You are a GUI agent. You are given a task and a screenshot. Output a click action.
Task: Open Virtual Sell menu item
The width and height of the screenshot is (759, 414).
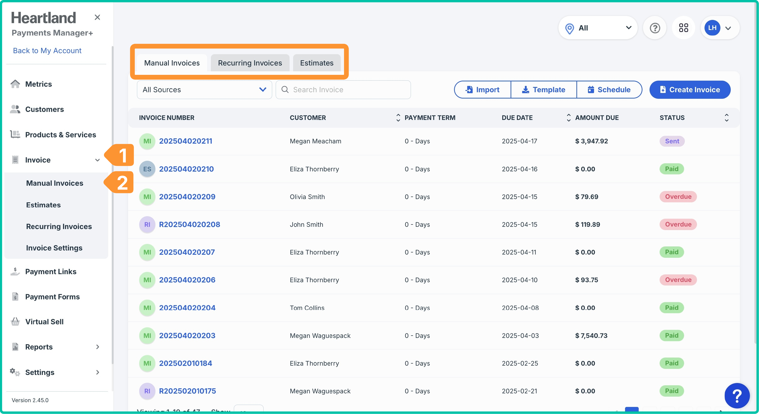pyautogui.click(x=44, y=322)
